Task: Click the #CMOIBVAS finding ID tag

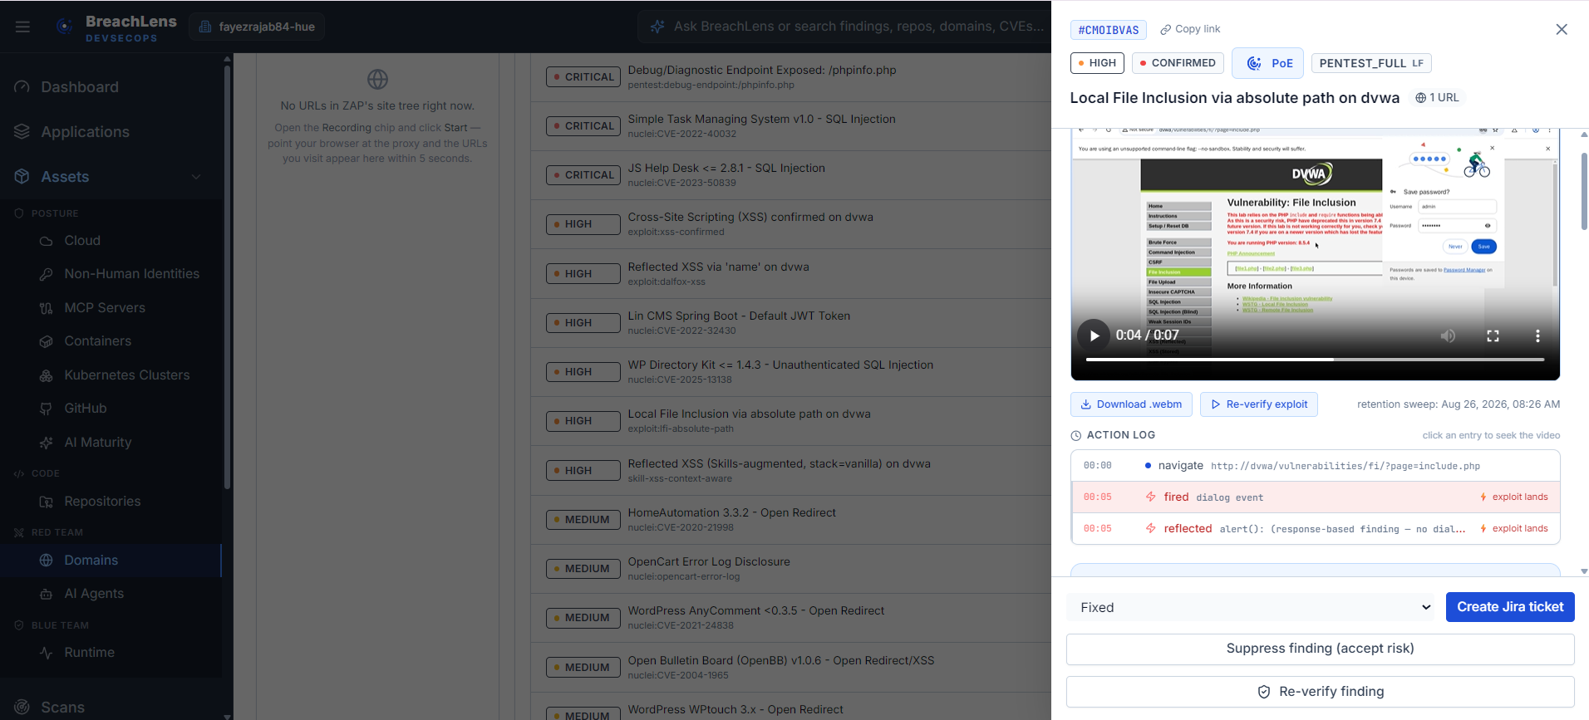Action: click(1109, 30)
